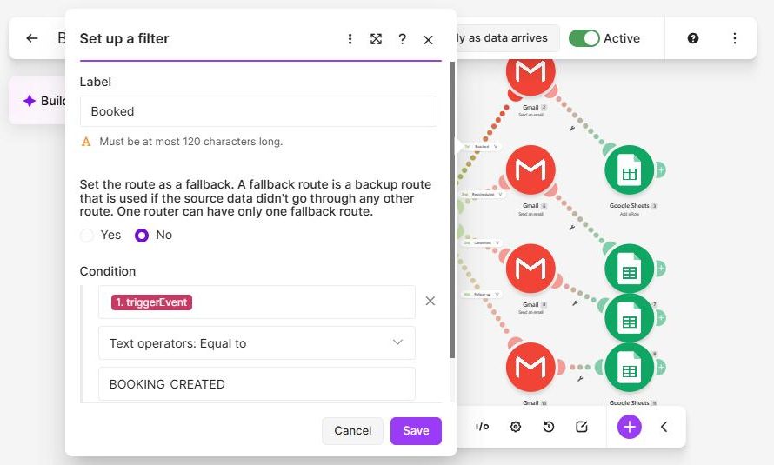Open help for the filter dialog
This screenshot has height=465, width=774.
pos(403,39)
